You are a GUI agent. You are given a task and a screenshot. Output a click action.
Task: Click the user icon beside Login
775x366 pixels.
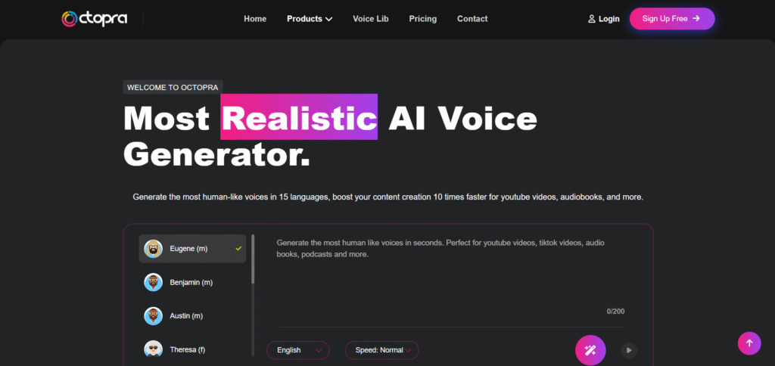click(x=592, y=19)
